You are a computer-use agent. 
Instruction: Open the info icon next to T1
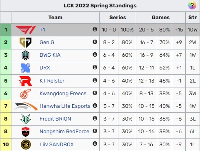(x=95, y=29)
